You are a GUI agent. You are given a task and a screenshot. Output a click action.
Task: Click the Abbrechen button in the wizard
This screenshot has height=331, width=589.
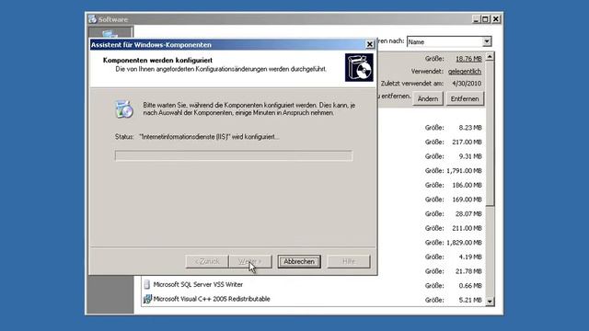point(299,261)
